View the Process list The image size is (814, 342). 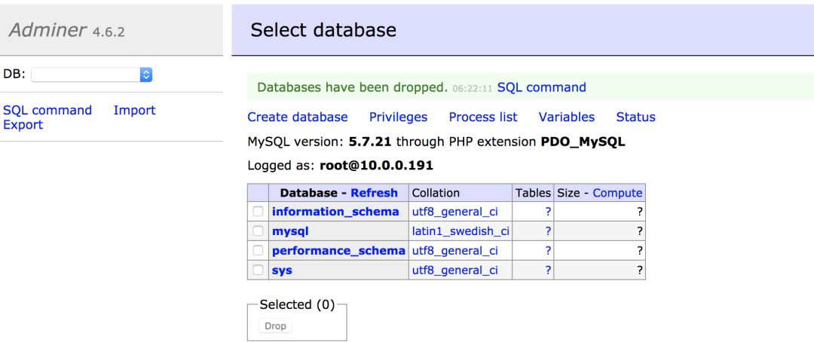click(x=483, y=117)
